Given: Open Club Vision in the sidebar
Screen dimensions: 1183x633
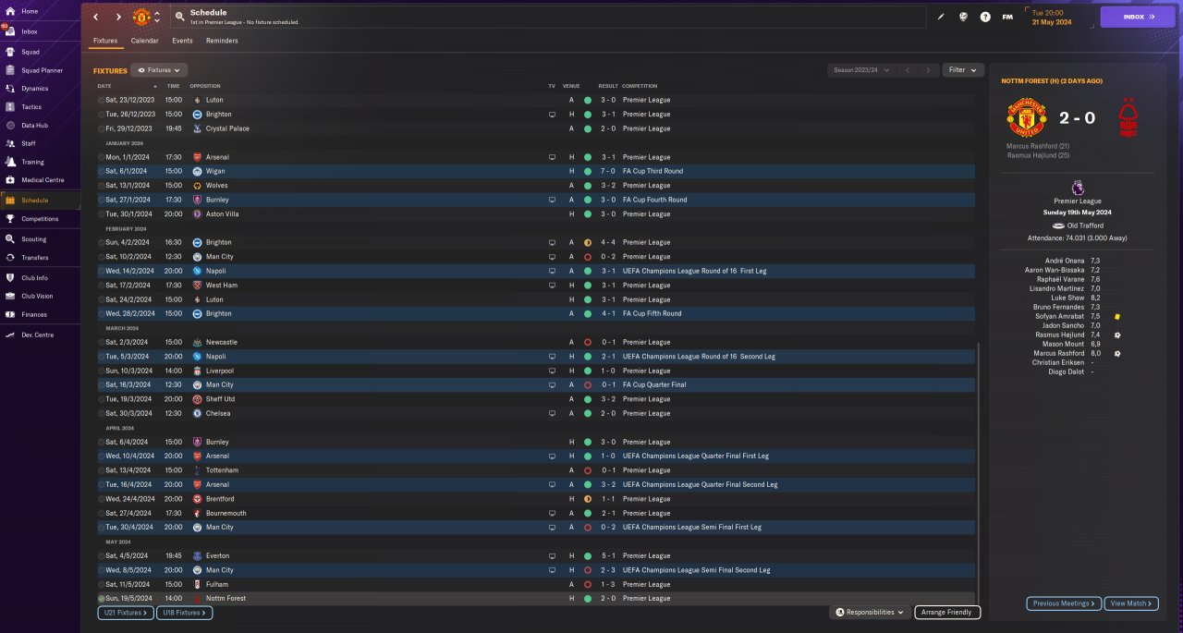Looking at the screenshot, I should pos(37,296).
